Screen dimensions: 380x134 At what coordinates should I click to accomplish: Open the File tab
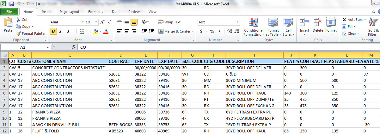pos(9,12)
